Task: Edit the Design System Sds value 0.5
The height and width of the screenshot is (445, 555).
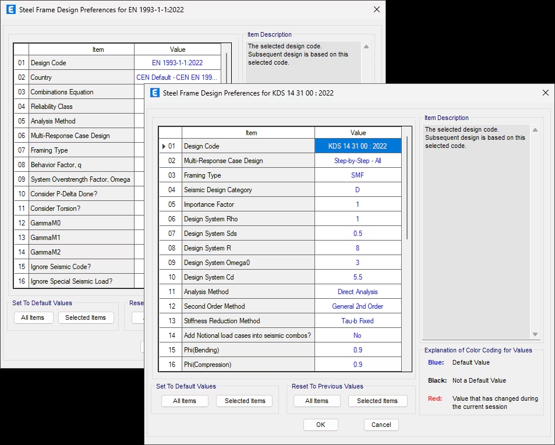Action: click(358, 234)
